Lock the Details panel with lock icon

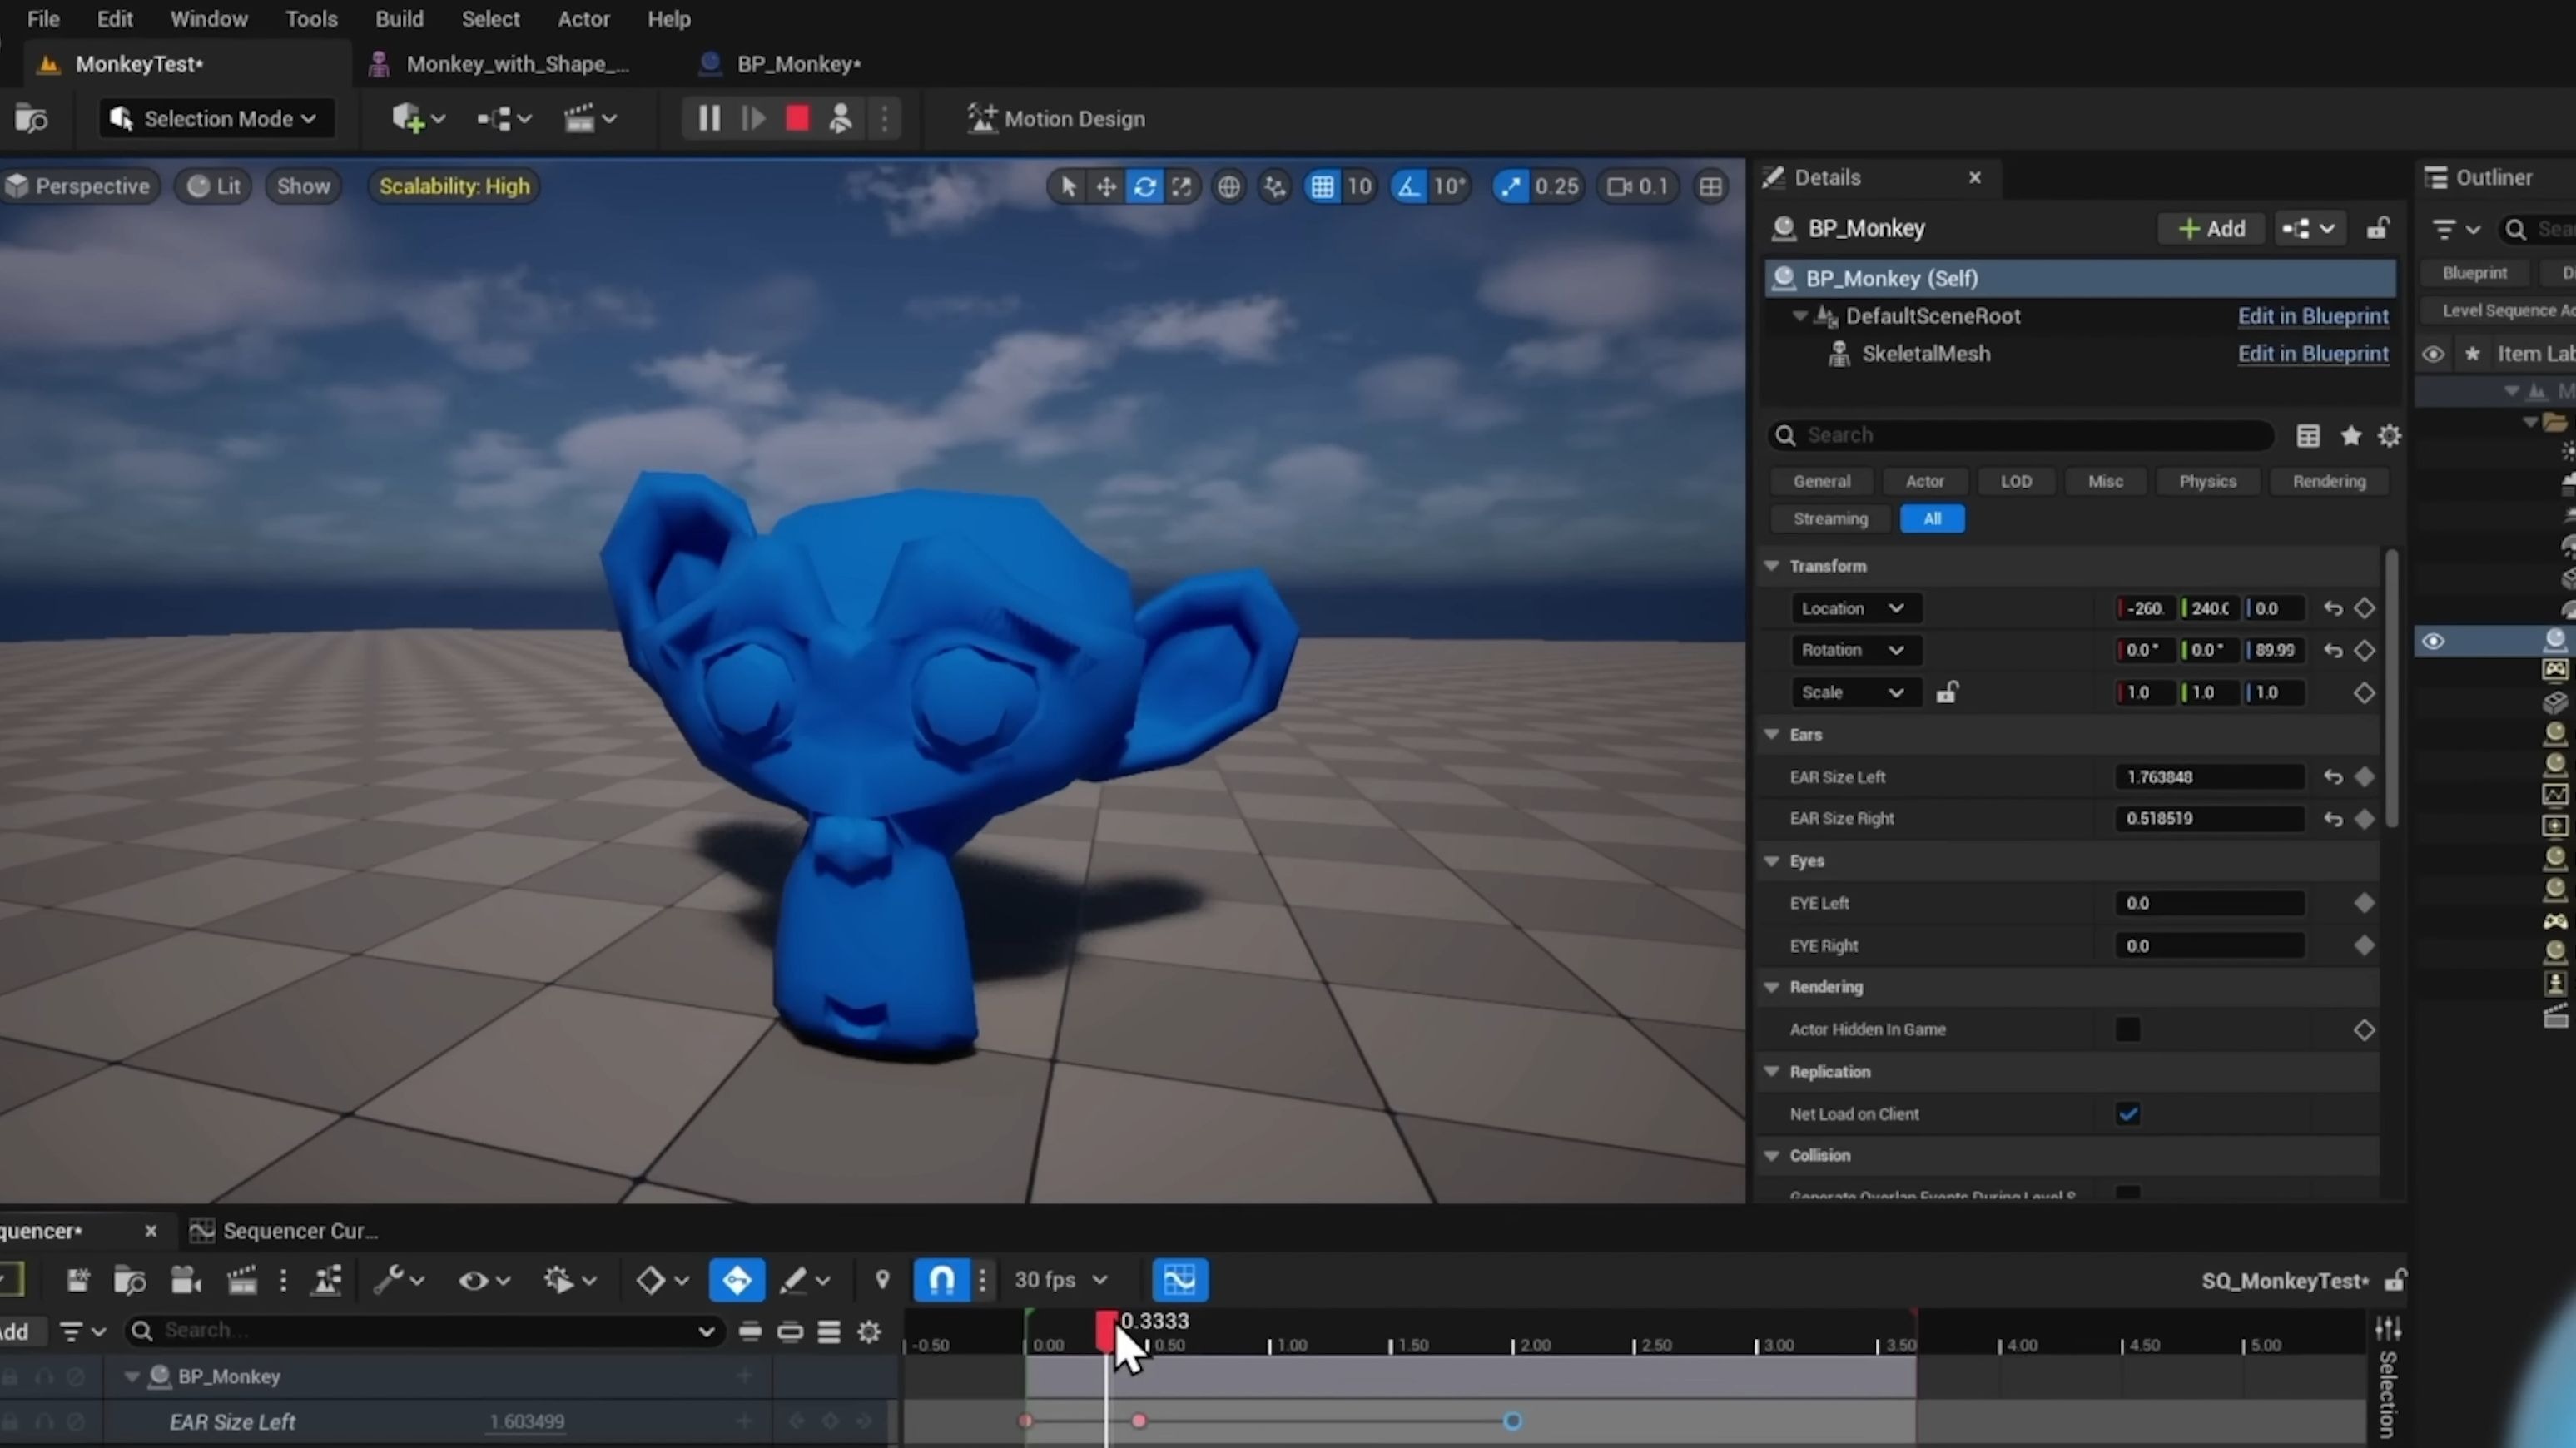[x=2378, y=229]
